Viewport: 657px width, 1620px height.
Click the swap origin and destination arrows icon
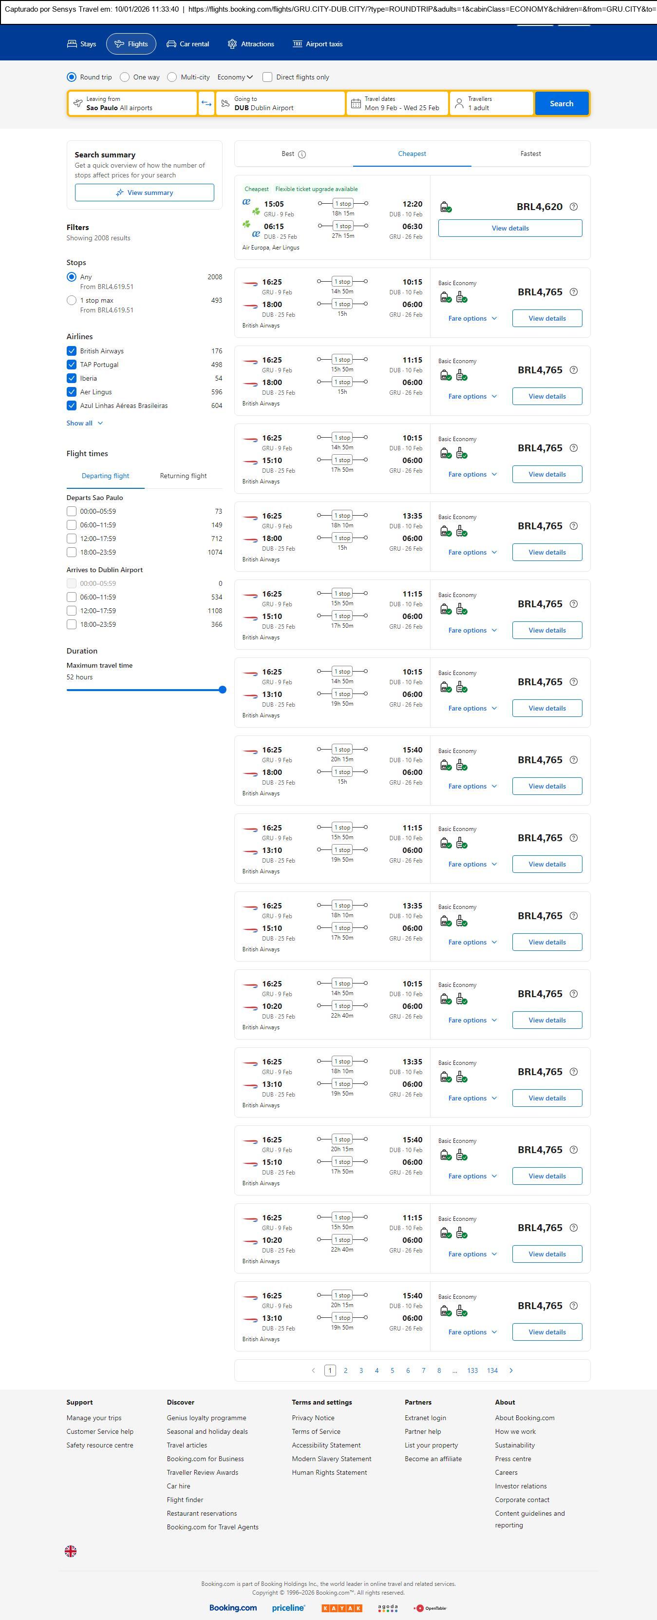tap(206, 104)
